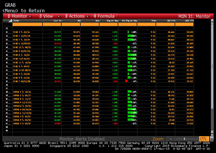Expand the Actions menu dropdown arrow

[x=87, y=16]
